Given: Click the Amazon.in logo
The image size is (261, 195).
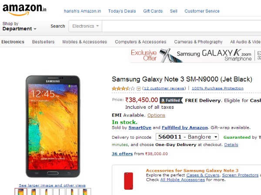Looking at the screenshot, I should (x=24, y=10).
